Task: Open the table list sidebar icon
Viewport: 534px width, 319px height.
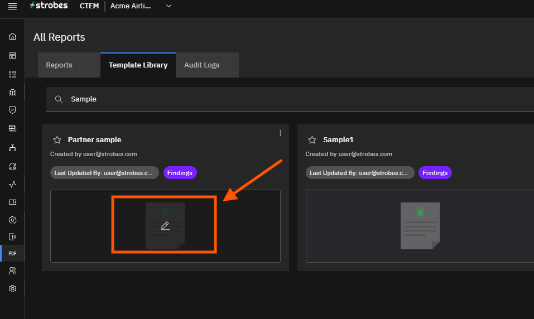Action: 13,128
